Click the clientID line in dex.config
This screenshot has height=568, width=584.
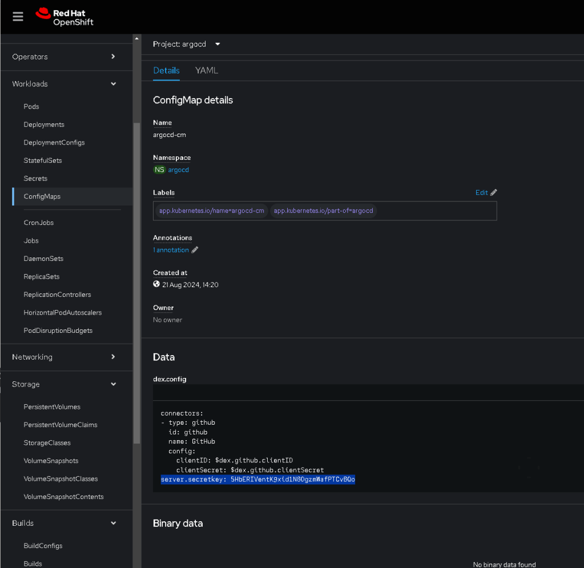click(235, 460)
